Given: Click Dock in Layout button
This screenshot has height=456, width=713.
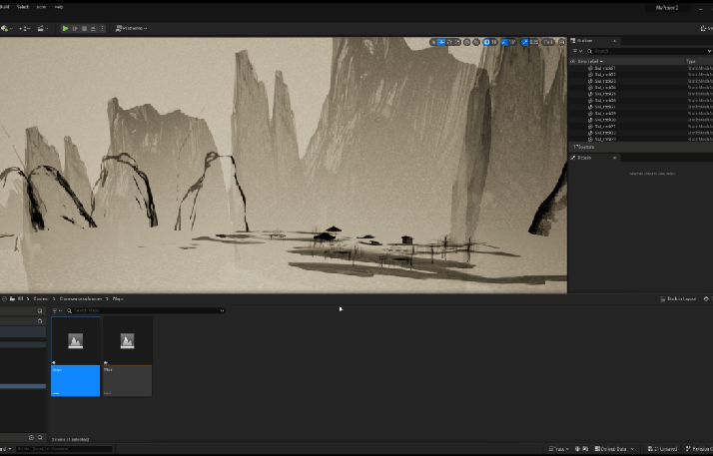Looking at the screenshot, I should pyautogui.click(x=678, y=299).
